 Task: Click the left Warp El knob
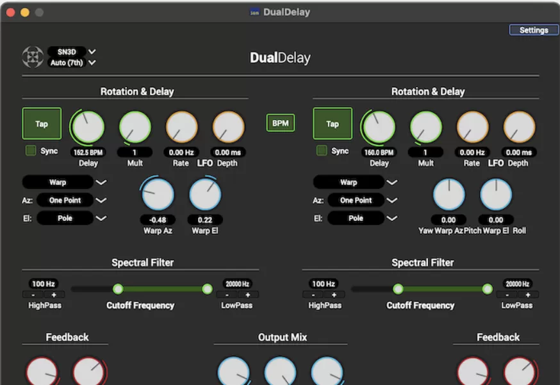(x=205, y=194)
